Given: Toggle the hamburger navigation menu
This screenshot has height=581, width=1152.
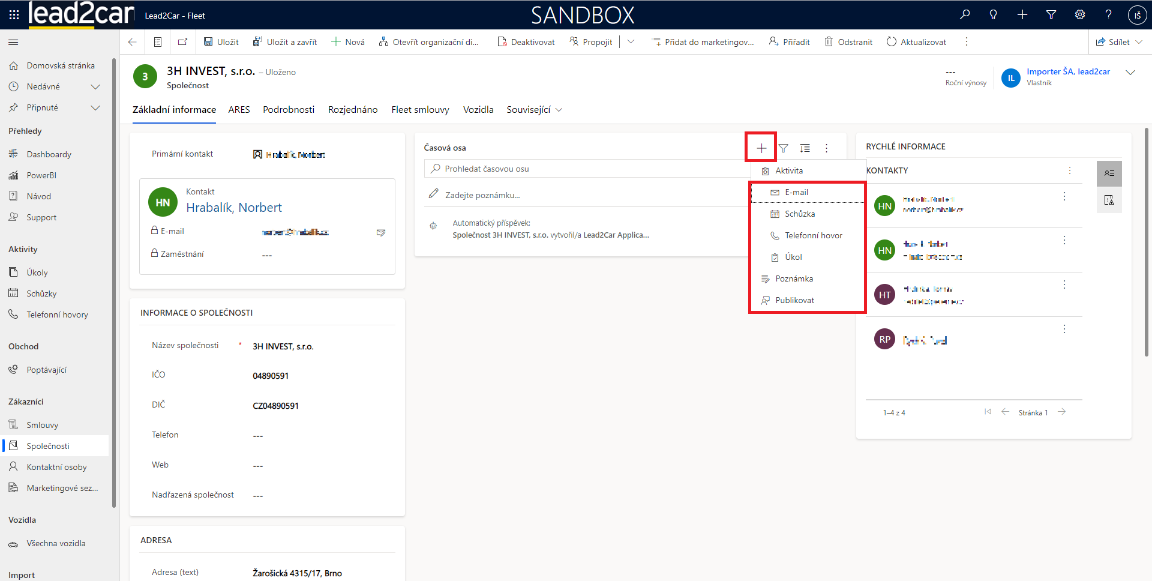Looking at the screenshot, I should tap(13, 42).
